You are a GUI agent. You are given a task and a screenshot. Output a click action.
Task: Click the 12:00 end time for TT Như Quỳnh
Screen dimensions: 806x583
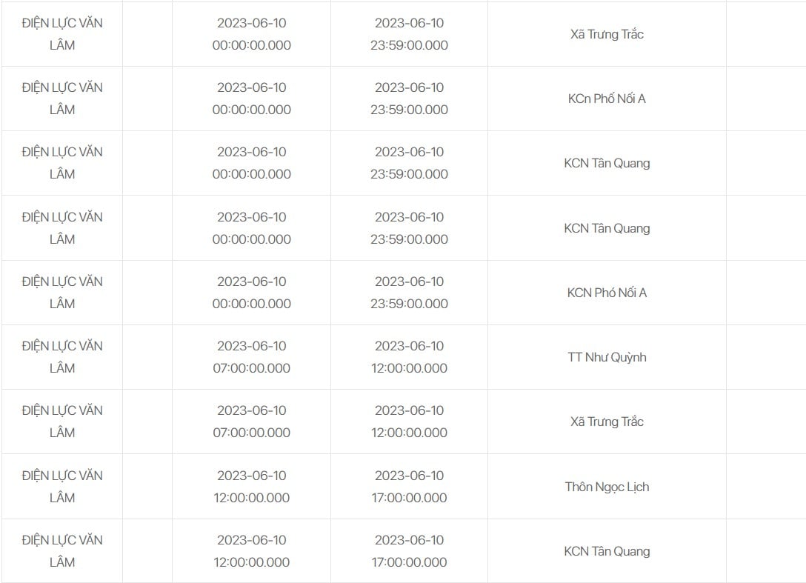tap(409, 357)
